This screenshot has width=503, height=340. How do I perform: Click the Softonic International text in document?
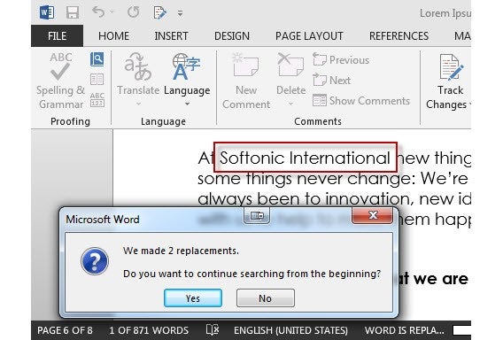coord(305,158)
